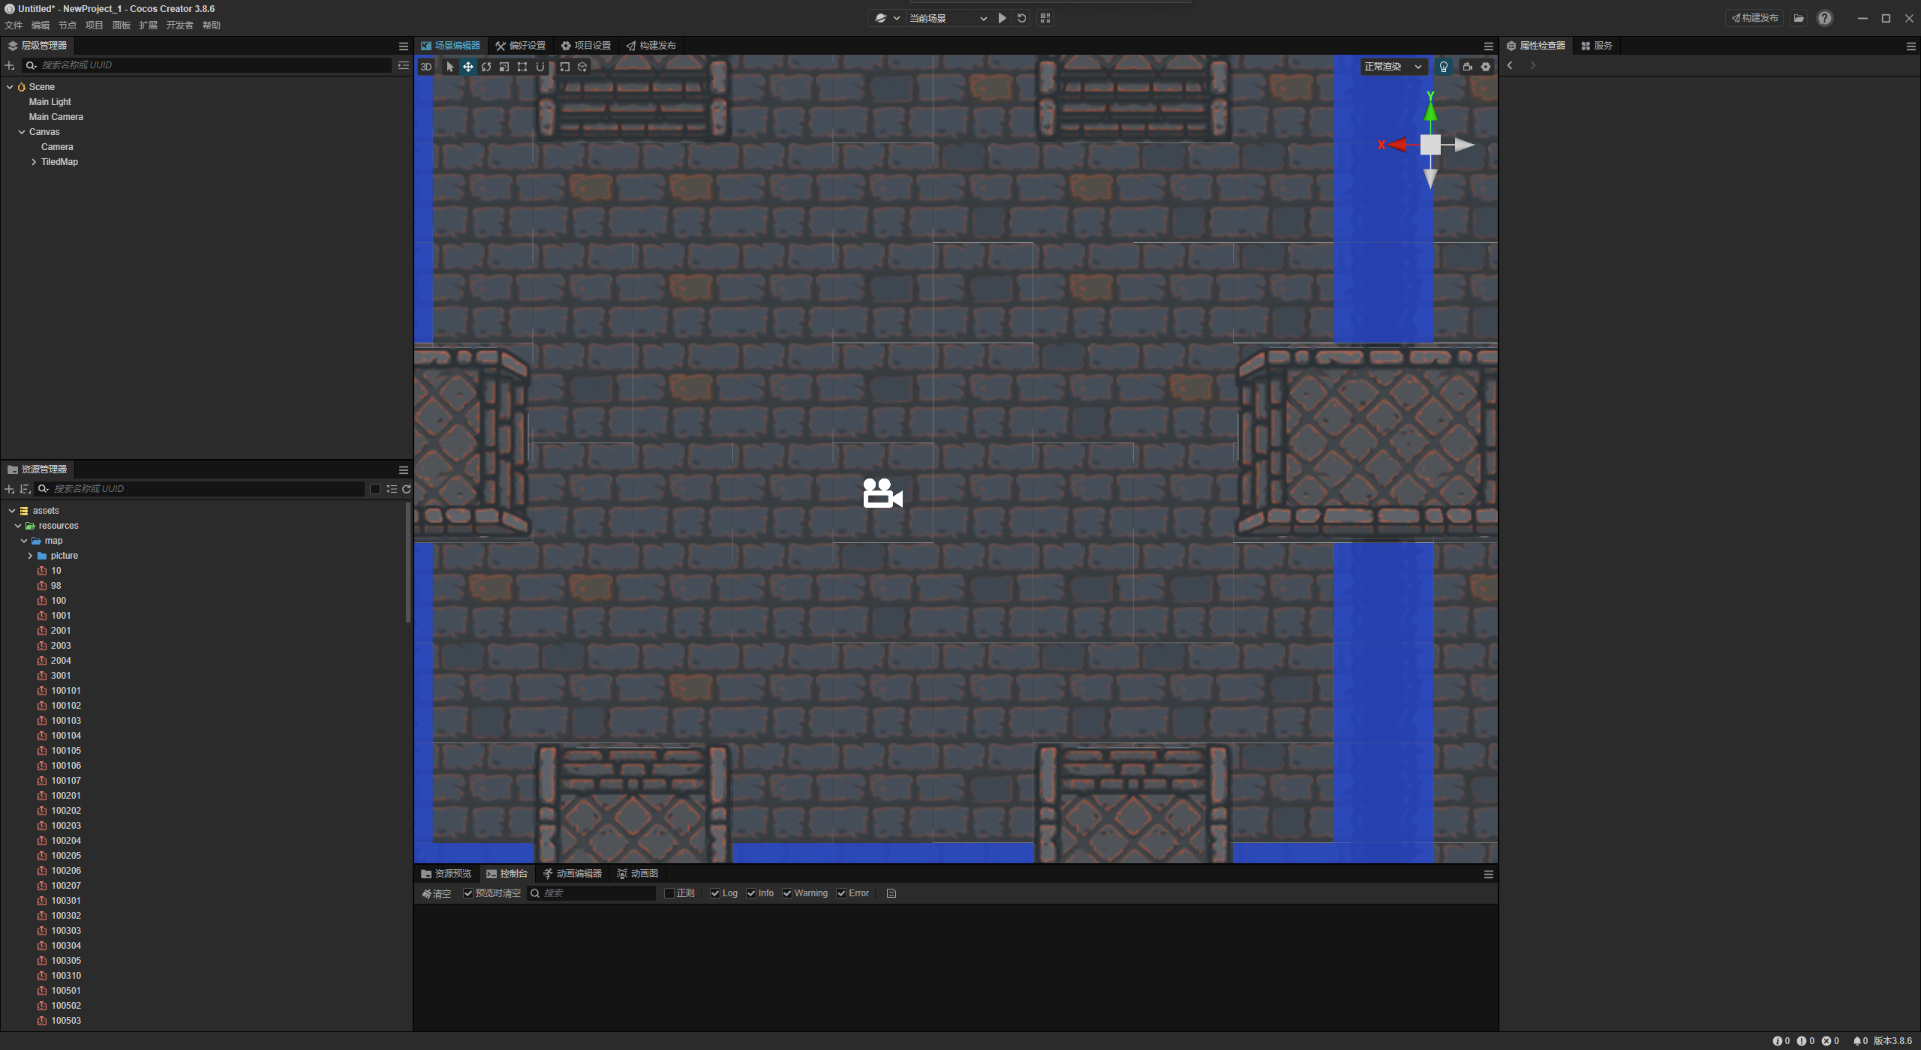The image size is (1921, 1050).
Task: Select the Rect transform tool
Action: (x=522, y=67)
